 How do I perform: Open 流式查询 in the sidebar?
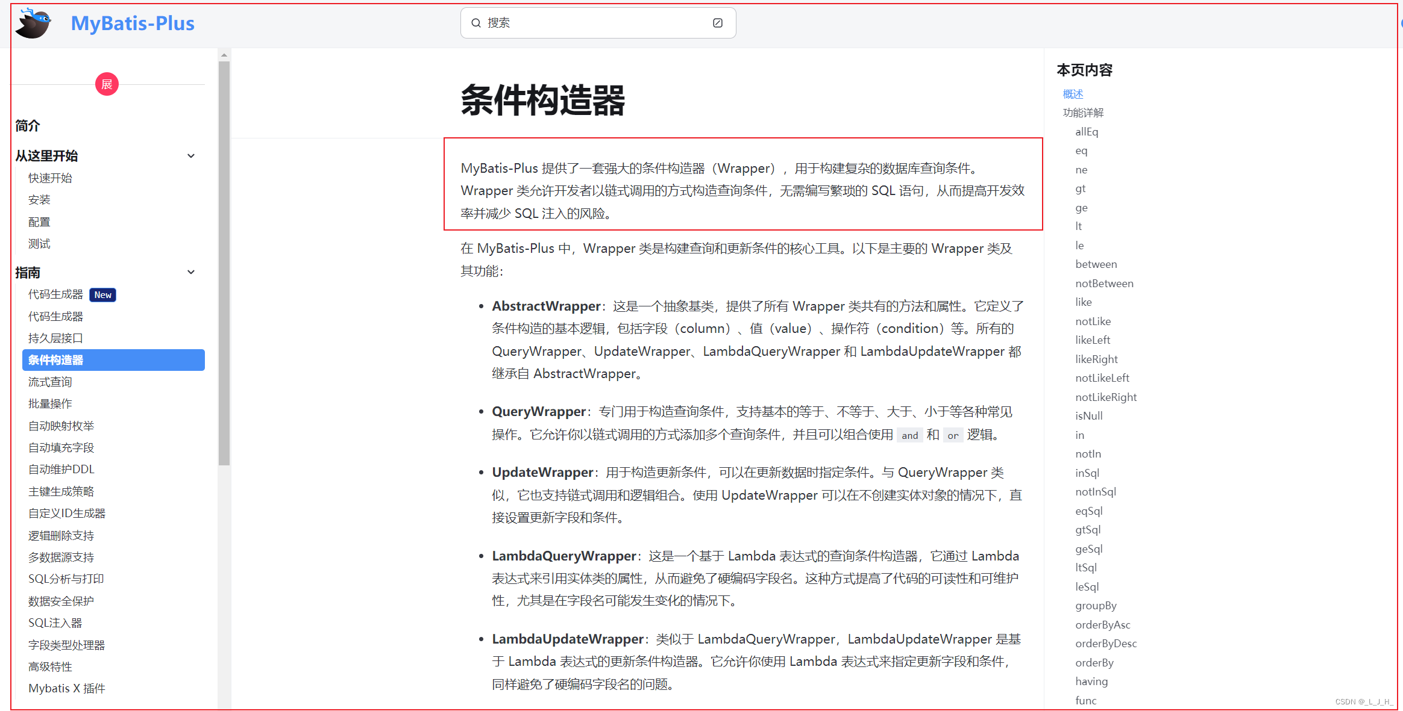click(50, 382)
